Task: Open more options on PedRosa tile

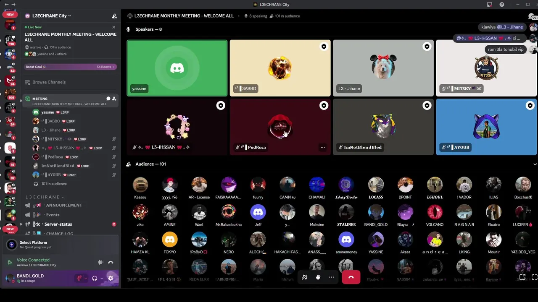Action: click(323, 147)
